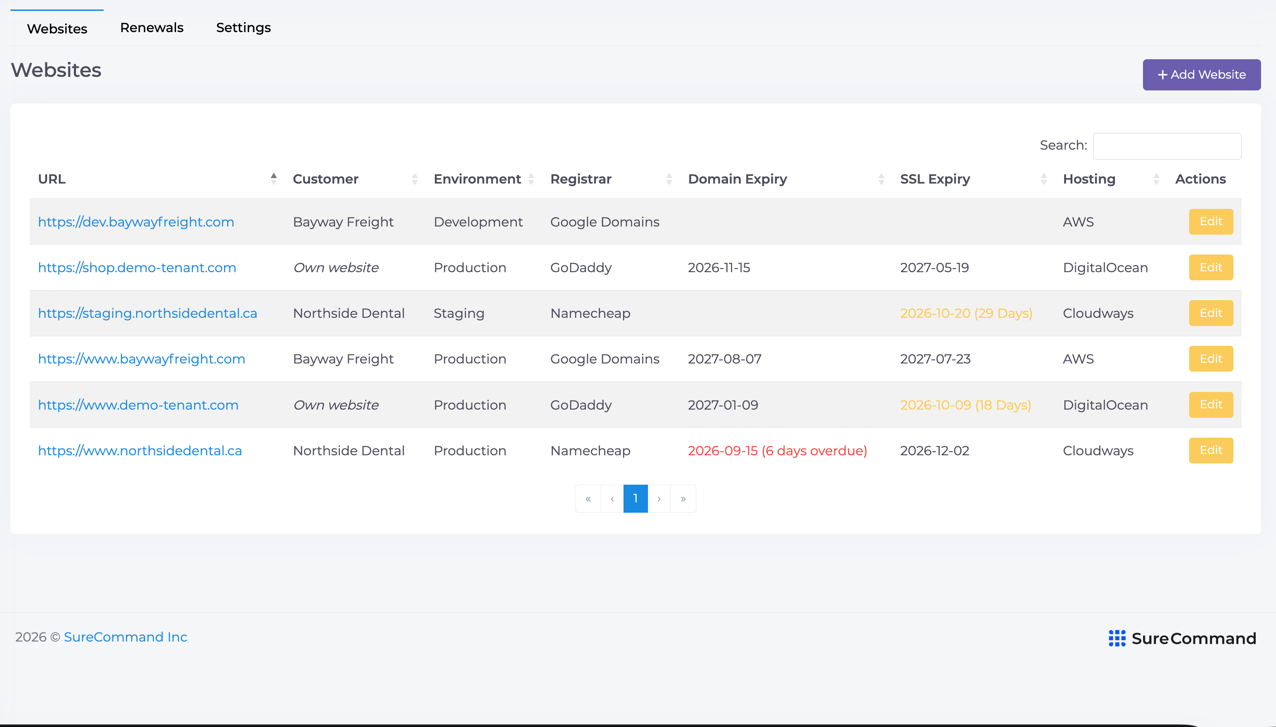Sort by Environment column arrows
The image size is (1276, 727).
531,179
